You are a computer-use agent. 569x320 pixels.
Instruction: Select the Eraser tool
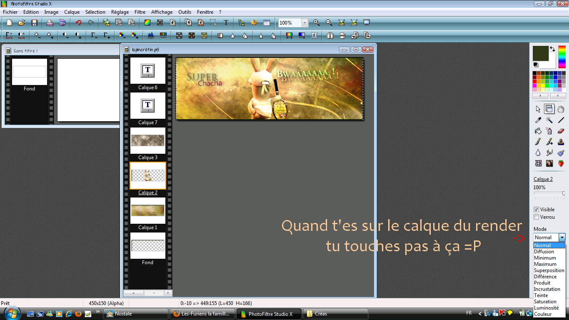pyautogui.click(x=561, y=131)
